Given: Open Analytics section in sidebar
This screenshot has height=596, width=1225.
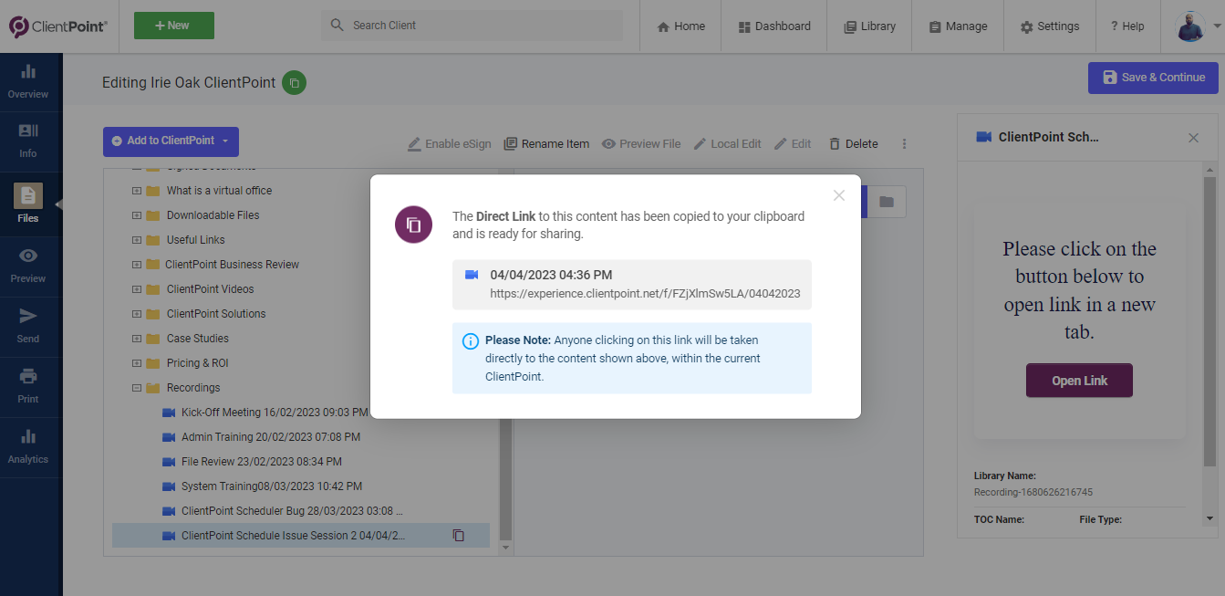Looking at the screenshot, I should 28,446.
